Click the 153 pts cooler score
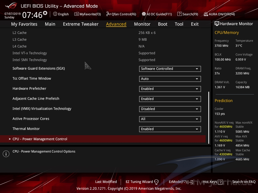Viewport: 258px width, 193px height. 220,114
